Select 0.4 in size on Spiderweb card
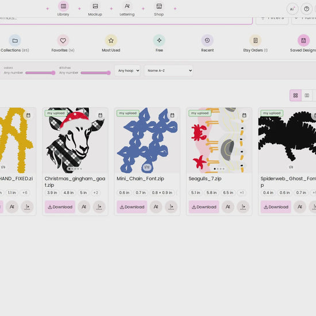The width and height of the screenshot is (316, 316). click(268, 192)
